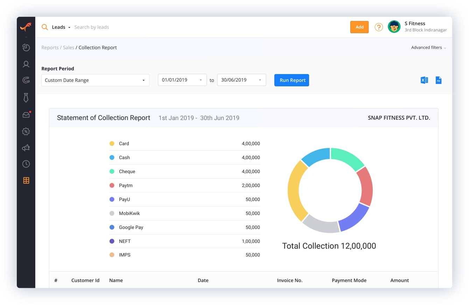Navigate to Sales breadcrumb link
Image resolution: width=469 pixels, height=305 pixels.
pos(69,48)
